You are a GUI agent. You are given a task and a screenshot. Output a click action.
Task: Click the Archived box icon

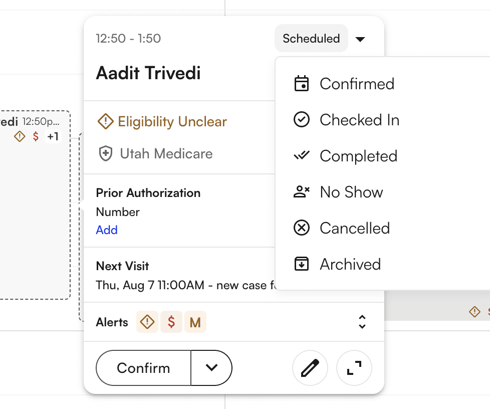(x=301, y=264)
